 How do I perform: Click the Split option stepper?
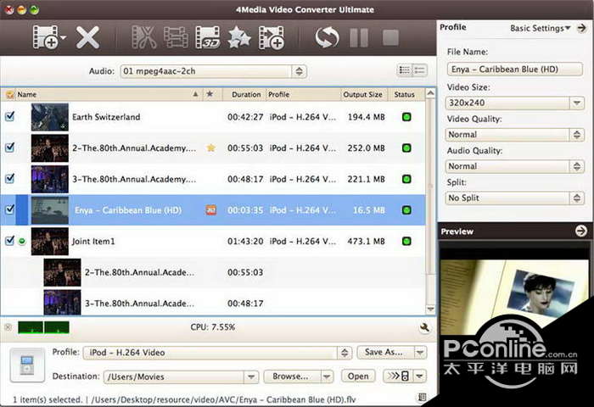(x=576, y=198)
